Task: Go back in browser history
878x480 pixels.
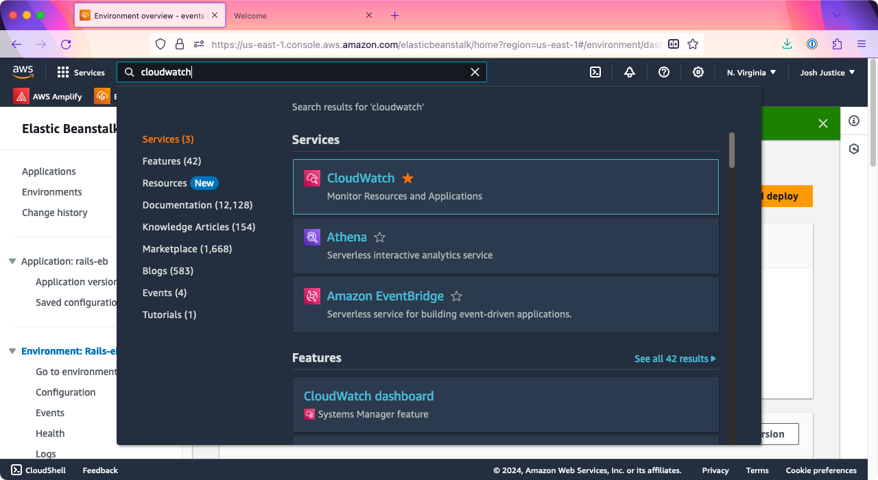Action: (x=16, y=44)
